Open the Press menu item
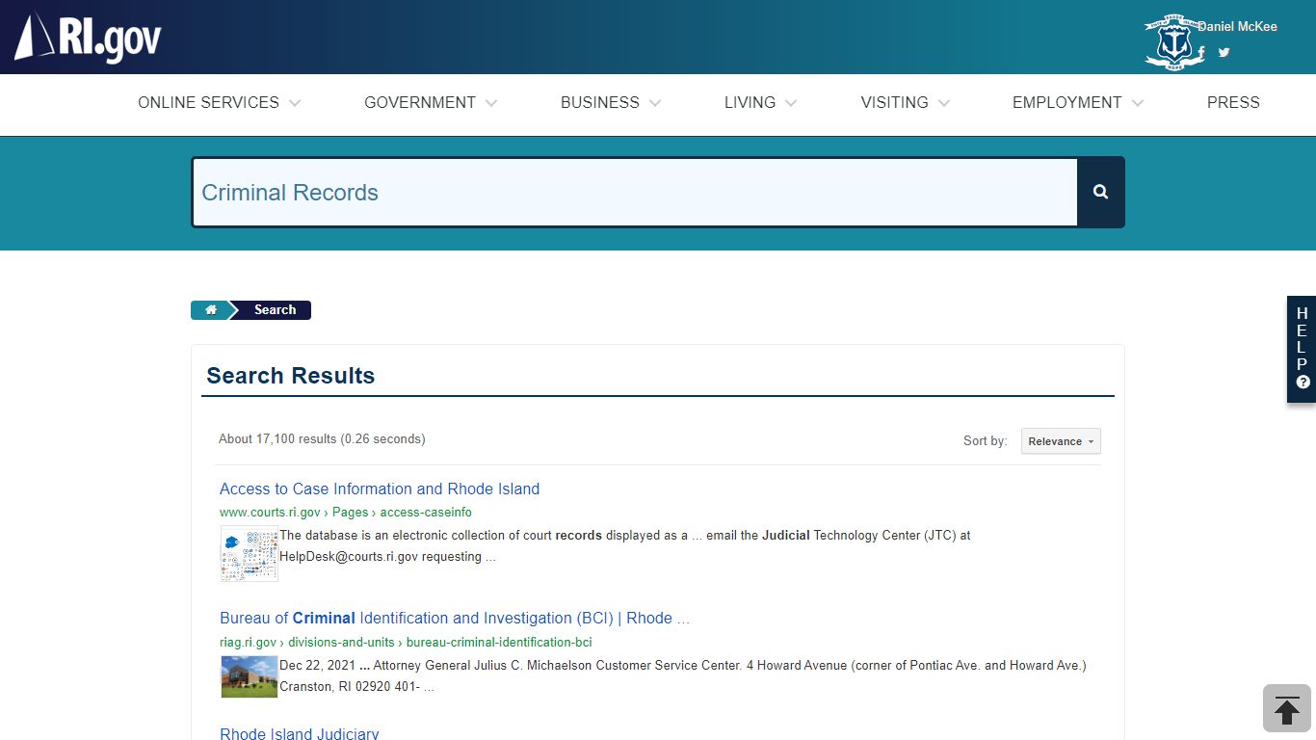Image resolution: width=1316 pixels, height=740 pixels. (x=1233, y=102)
